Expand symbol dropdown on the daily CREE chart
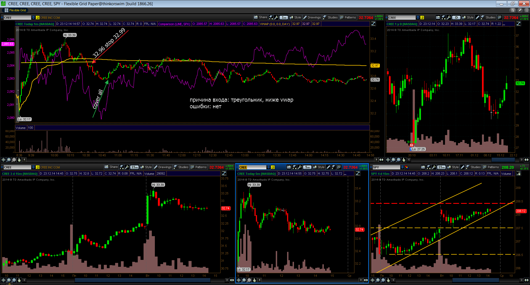The image size is (530, 285). [418, 17]
